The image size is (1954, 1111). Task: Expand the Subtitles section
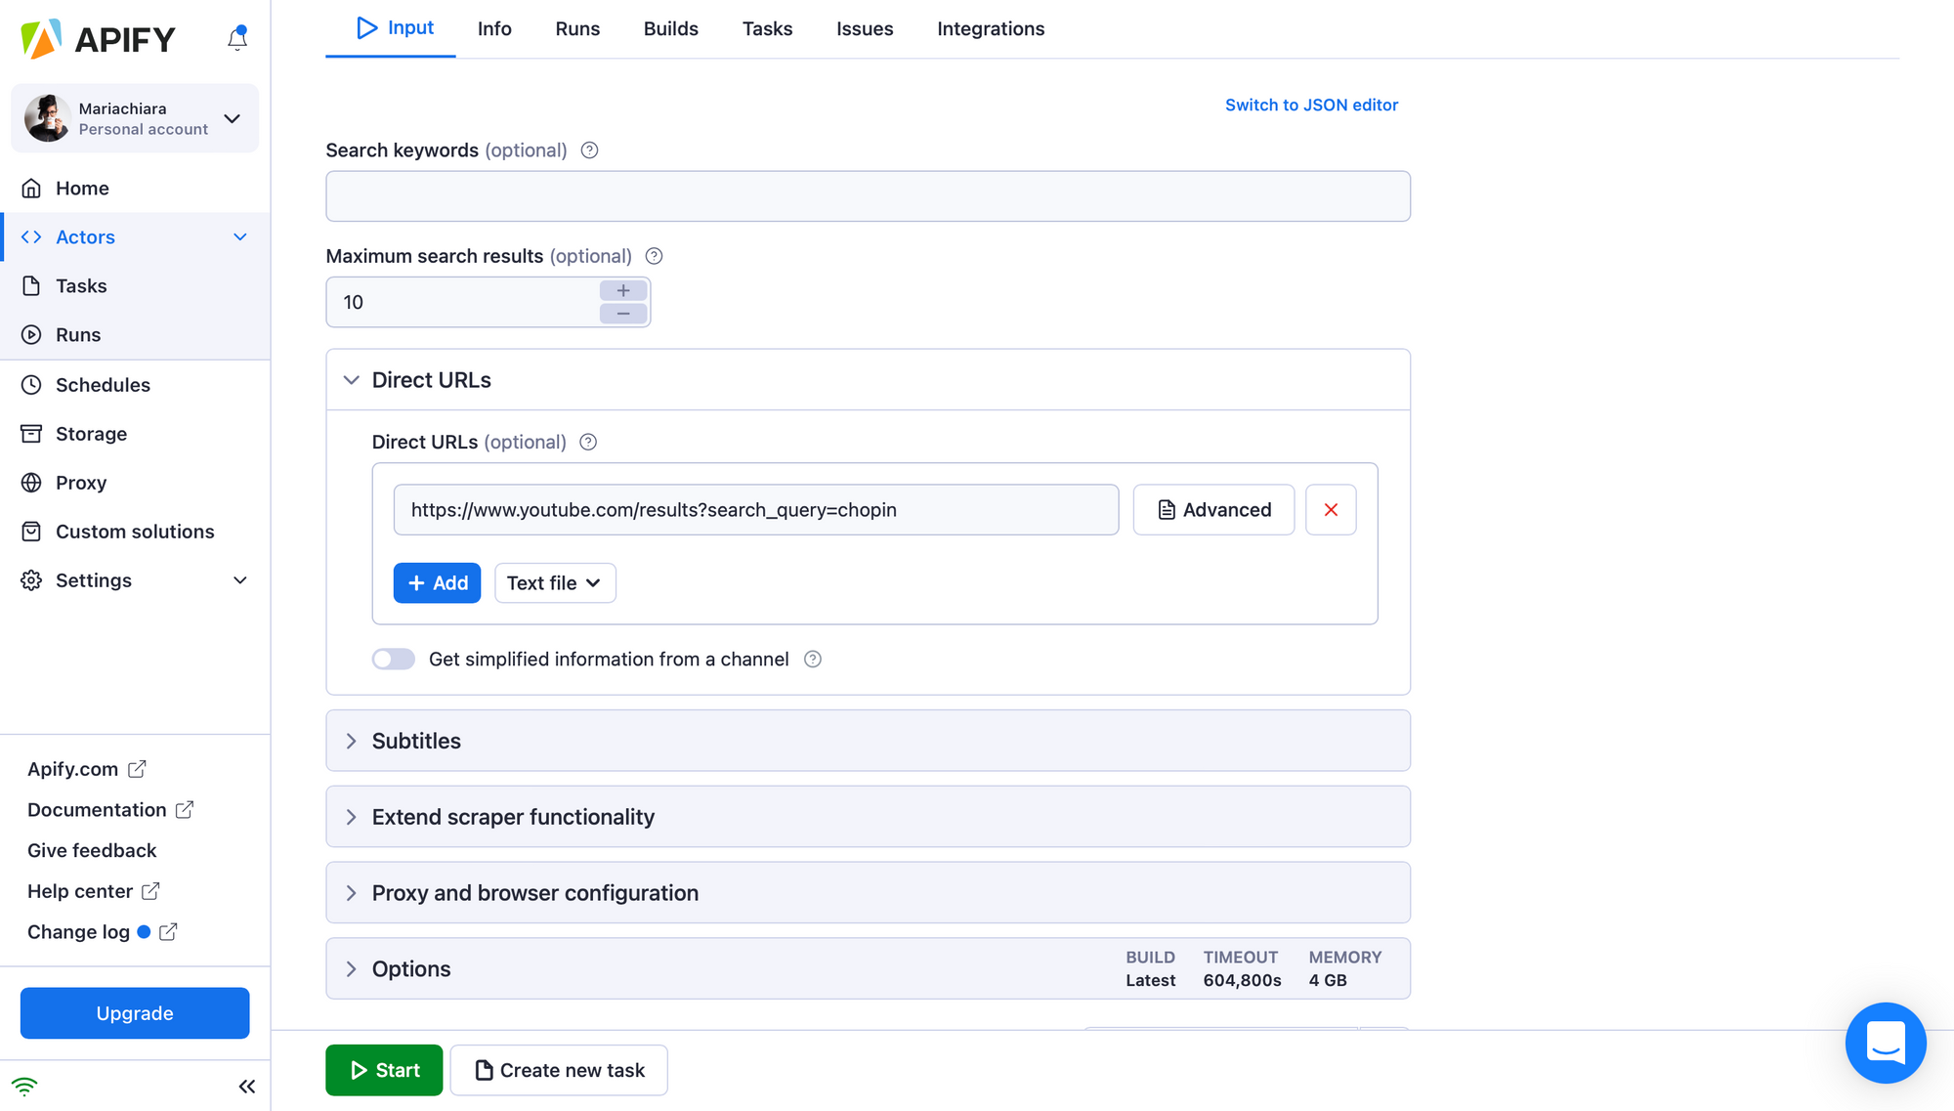pos(868,741)
